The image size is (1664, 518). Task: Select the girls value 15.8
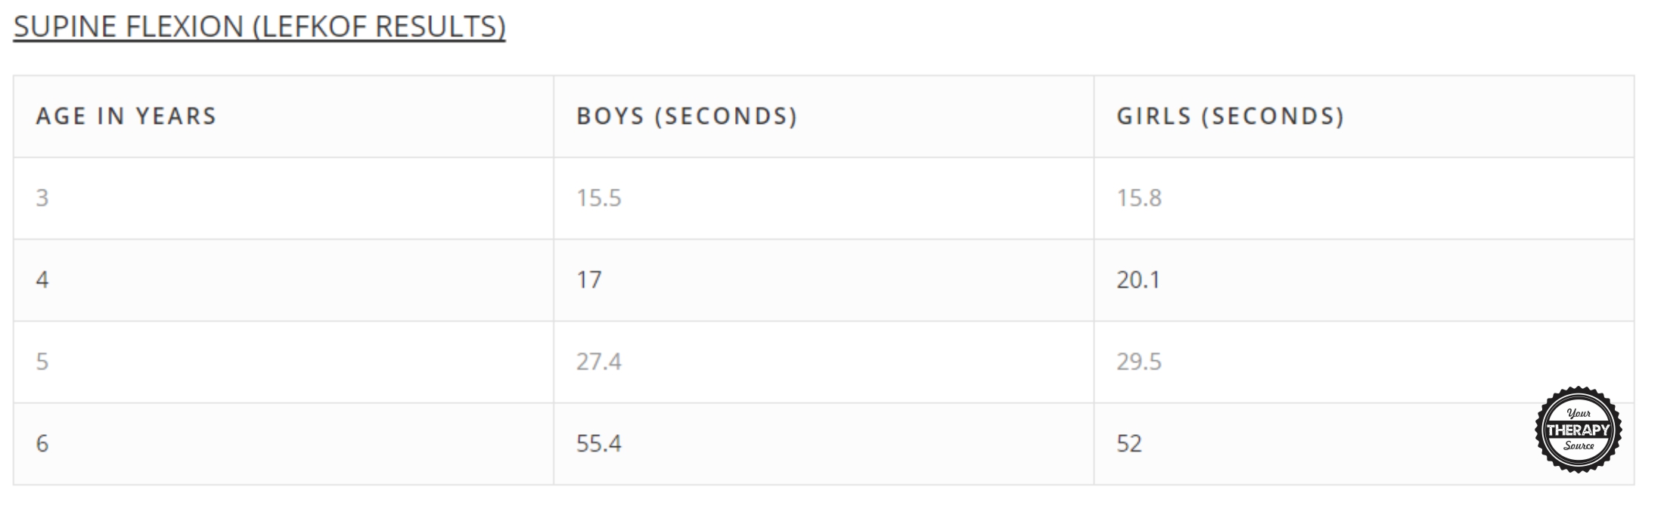point(1139,198)
